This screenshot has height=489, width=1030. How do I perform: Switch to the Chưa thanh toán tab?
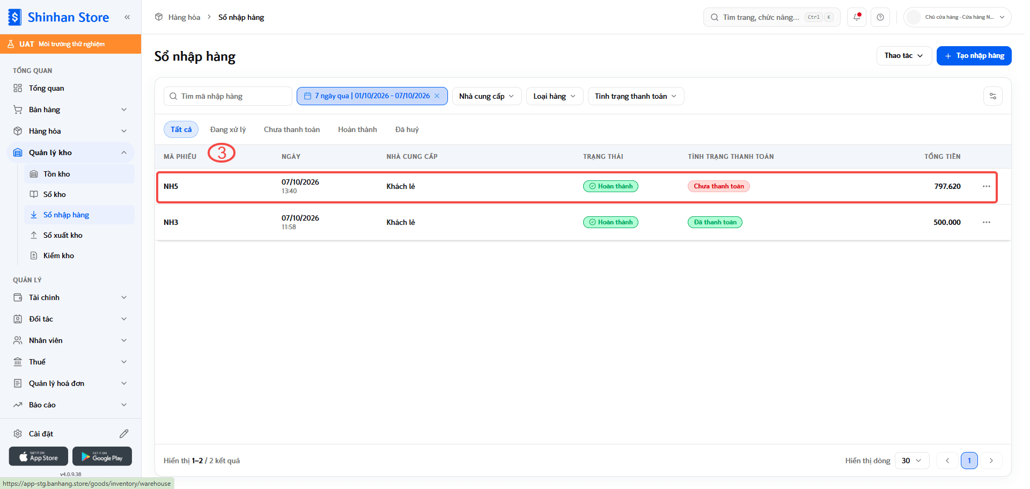[292, 129]
